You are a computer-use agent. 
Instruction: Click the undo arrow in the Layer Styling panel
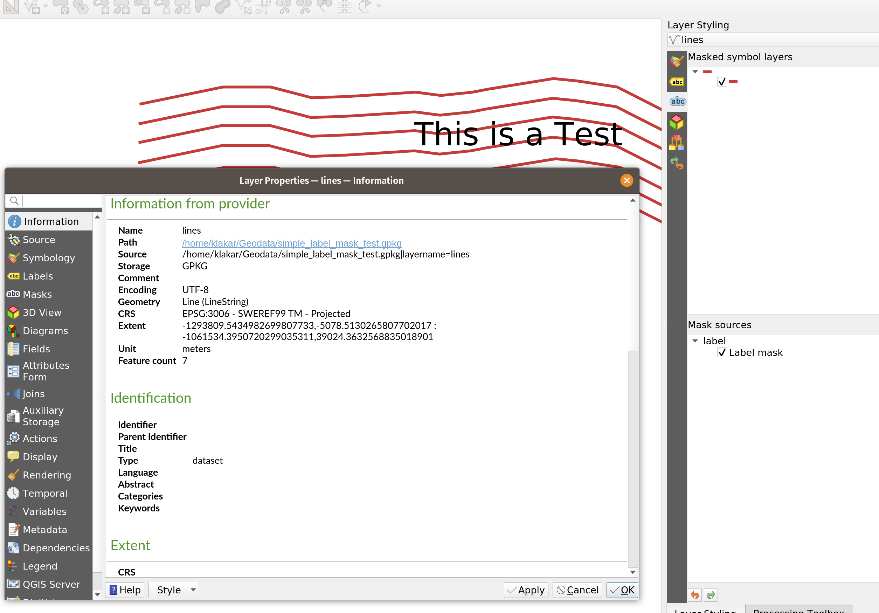tap(695, 595)
